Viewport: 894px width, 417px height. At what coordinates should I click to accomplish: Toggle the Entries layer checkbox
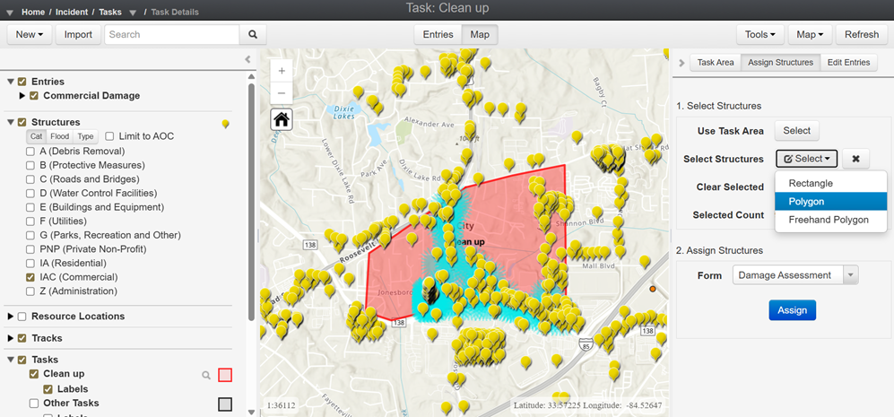click(22, 82)
